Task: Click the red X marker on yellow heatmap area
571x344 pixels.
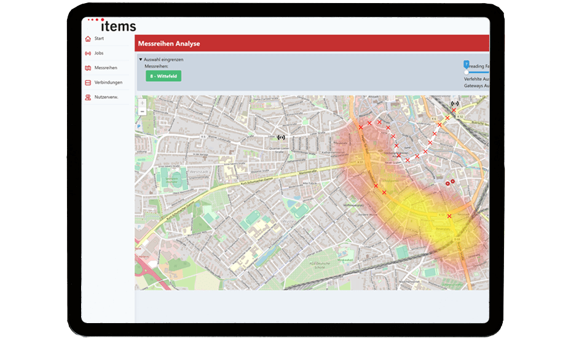Action: coord(449,216)
